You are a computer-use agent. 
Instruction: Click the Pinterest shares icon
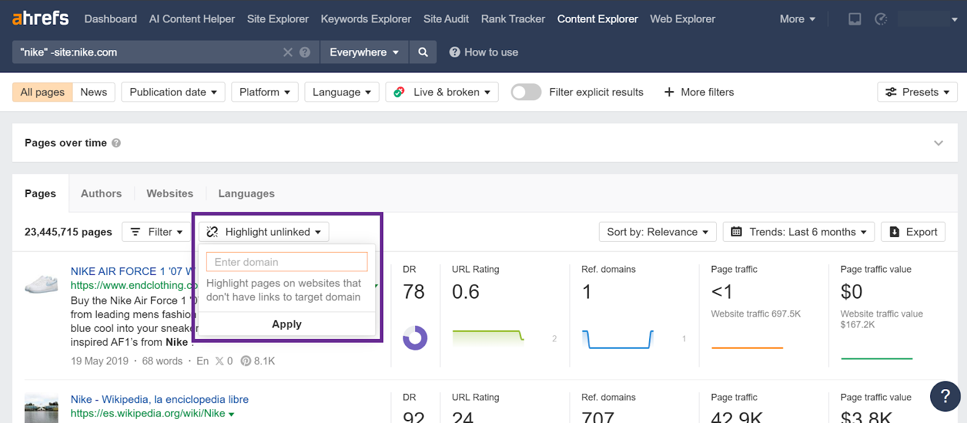click(x=245, y=361)
